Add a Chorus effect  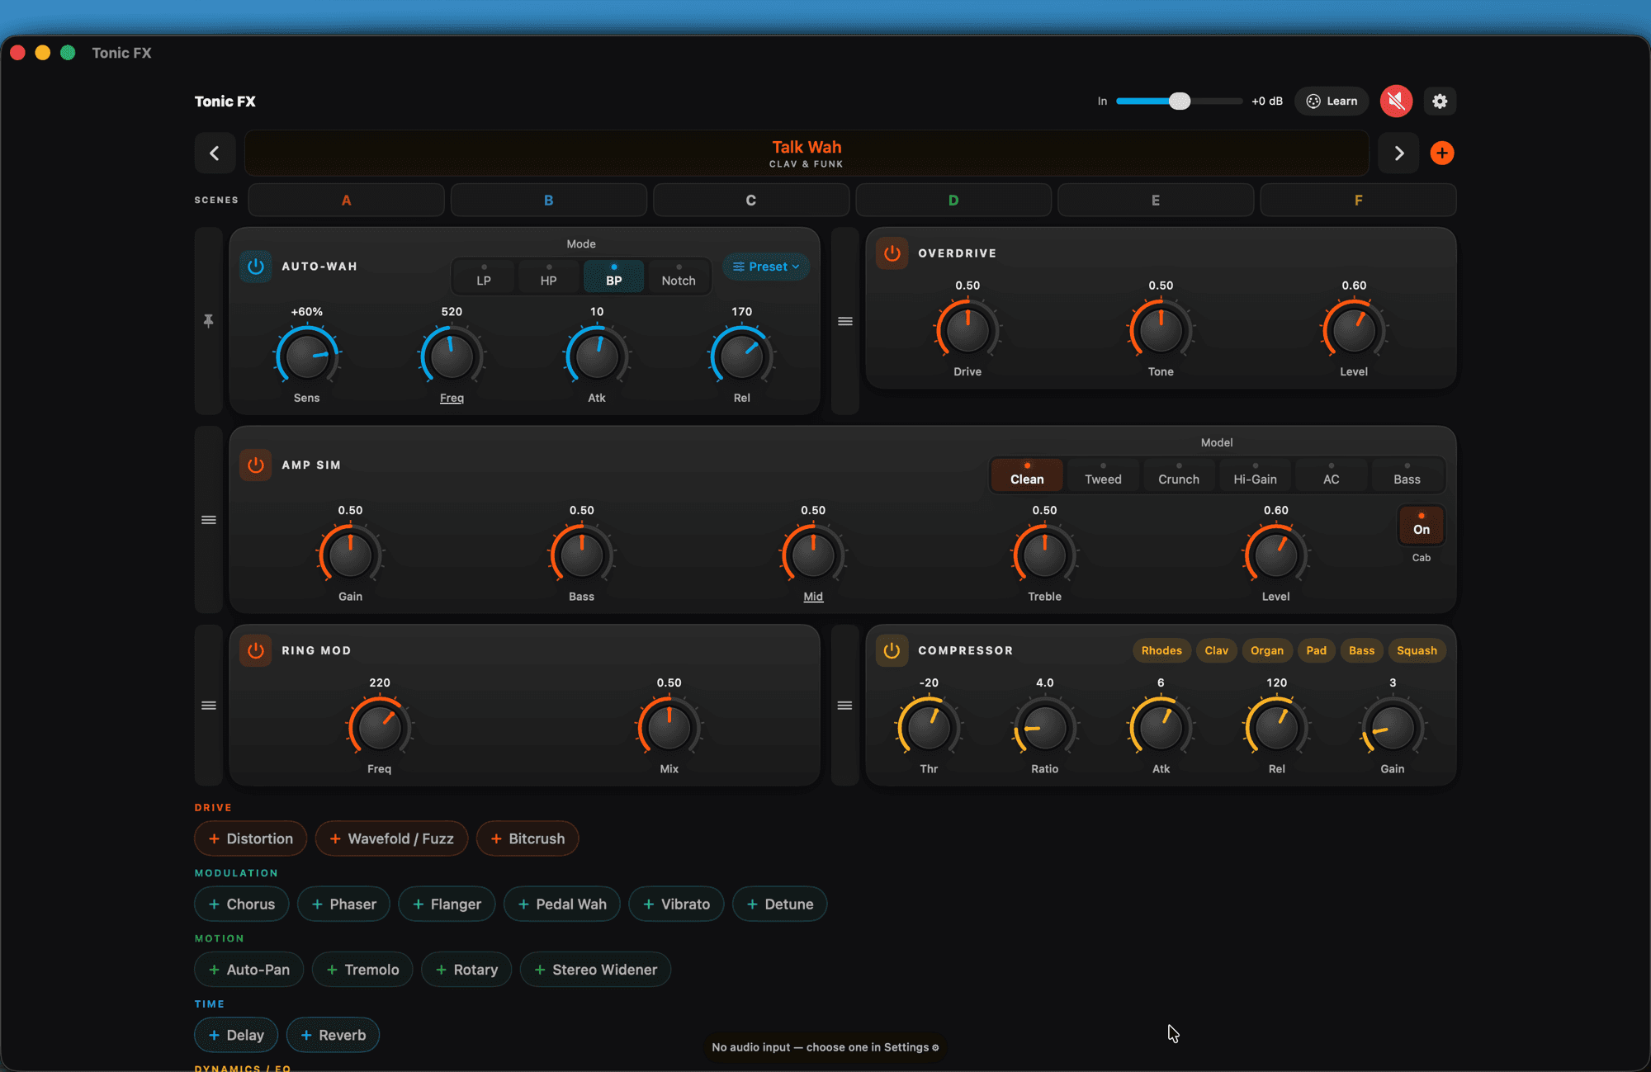point(242,904)
